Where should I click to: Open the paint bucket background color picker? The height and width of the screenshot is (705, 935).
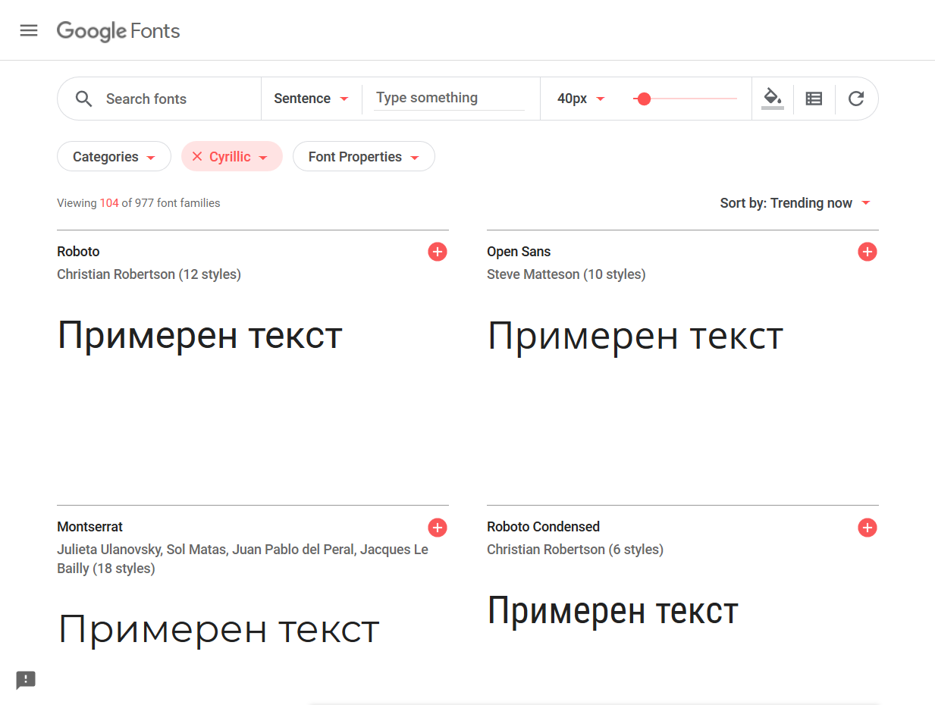[x=772, y=98]
